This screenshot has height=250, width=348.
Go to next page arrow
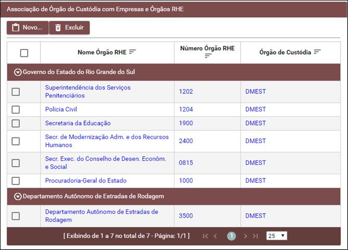[x=246, y=236]
